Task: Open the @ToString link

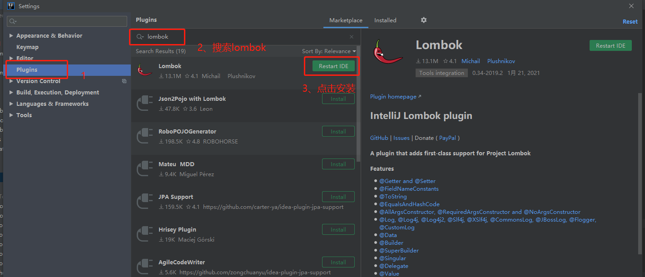Action: coord(393,196)
